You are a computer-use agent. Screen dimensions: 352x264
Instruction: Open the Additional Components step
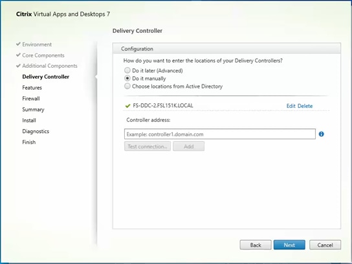click(x=50, y=66)
